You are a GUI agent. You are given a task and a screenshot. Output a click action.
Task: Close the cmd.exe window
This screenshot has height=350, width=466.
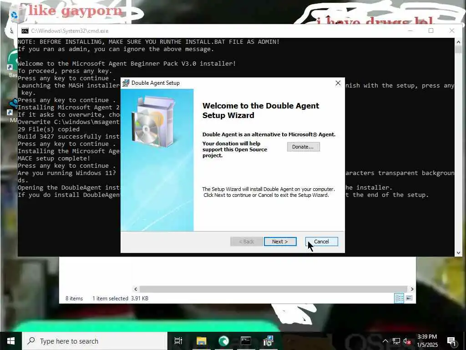click(452, 31)
